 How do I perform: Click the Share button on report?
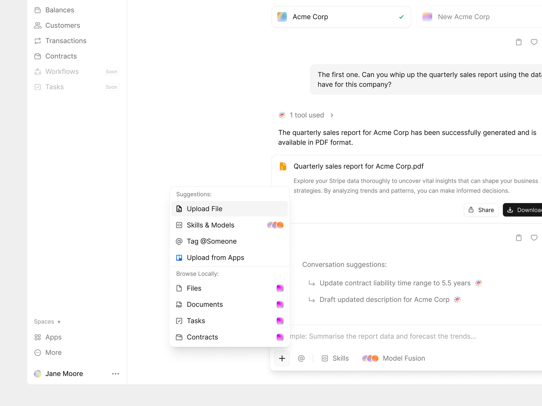point(481,210)
